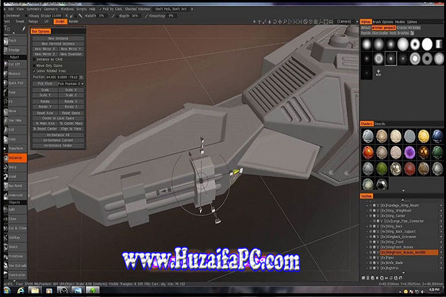Select the Warp tool
The image size is (446, 297).
click(15, 167)
